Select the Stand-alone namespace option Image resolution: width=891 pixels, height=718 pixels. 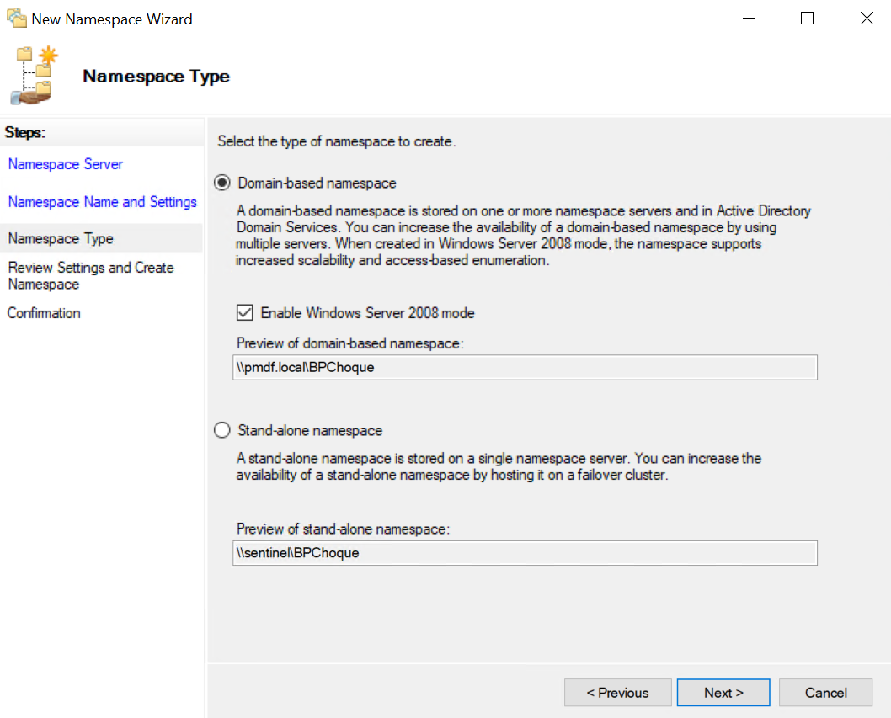pos(222,430)
